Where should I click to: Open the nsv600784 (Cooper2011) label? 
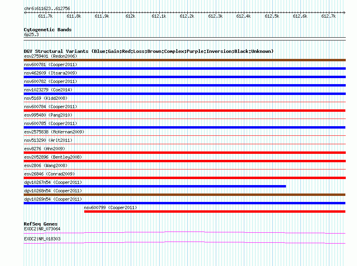point(51,107)
